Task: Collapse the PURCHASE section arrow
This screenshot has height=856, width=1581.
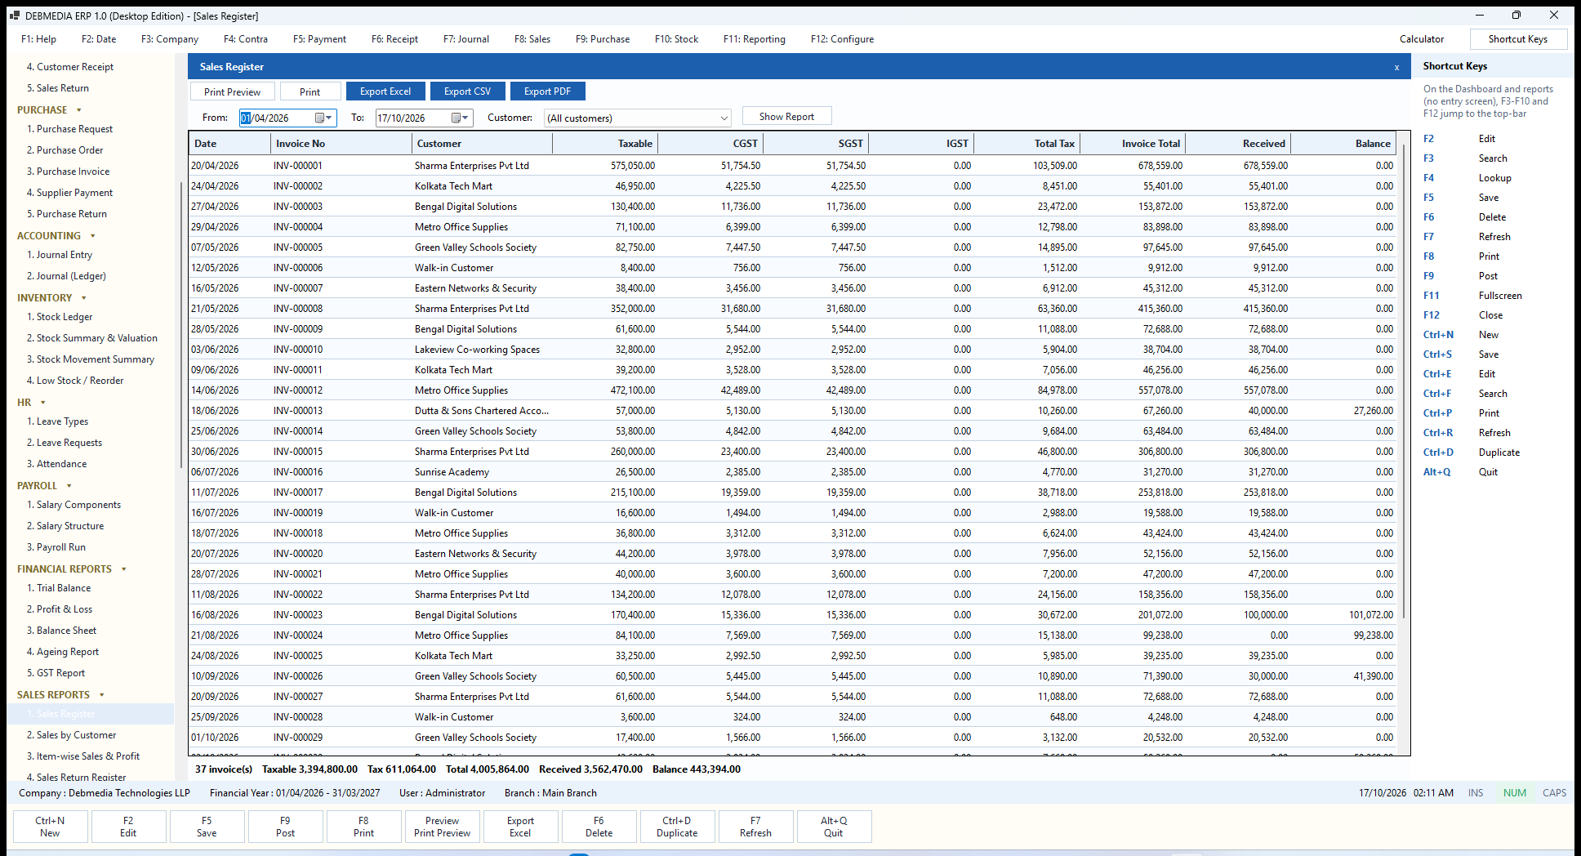Action: click(79, 109)
